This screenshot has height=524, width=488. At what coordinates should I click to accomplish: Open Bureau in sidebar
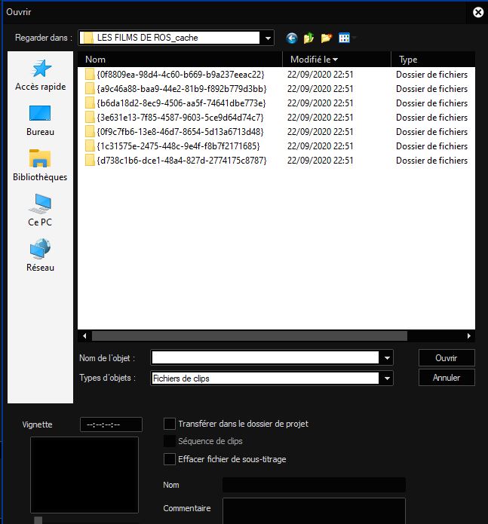tap(40, 121)
